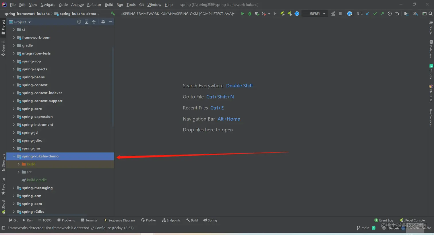This screenshot has width=434, height=235.
Task: Click the spring-kukaha-demo breadcrumb
Action: 75,14
